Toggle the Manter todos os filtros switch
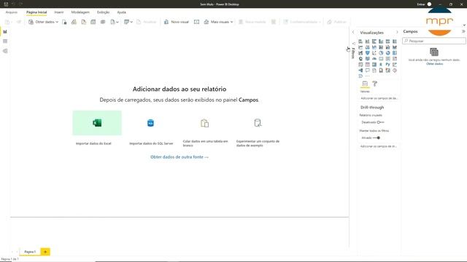 tap(377, 138)
